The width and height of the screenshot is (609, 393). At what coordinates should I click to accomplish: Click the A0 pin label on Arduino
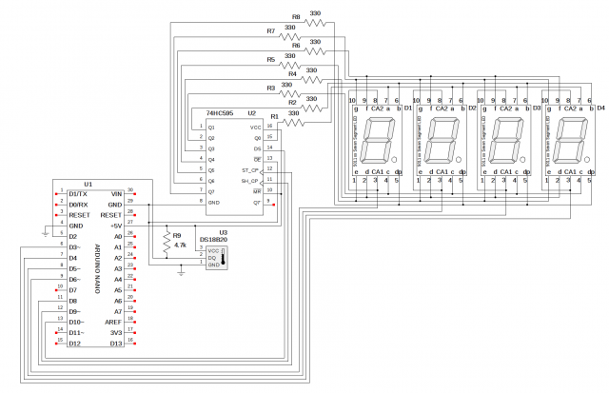[x=118, y=237]
